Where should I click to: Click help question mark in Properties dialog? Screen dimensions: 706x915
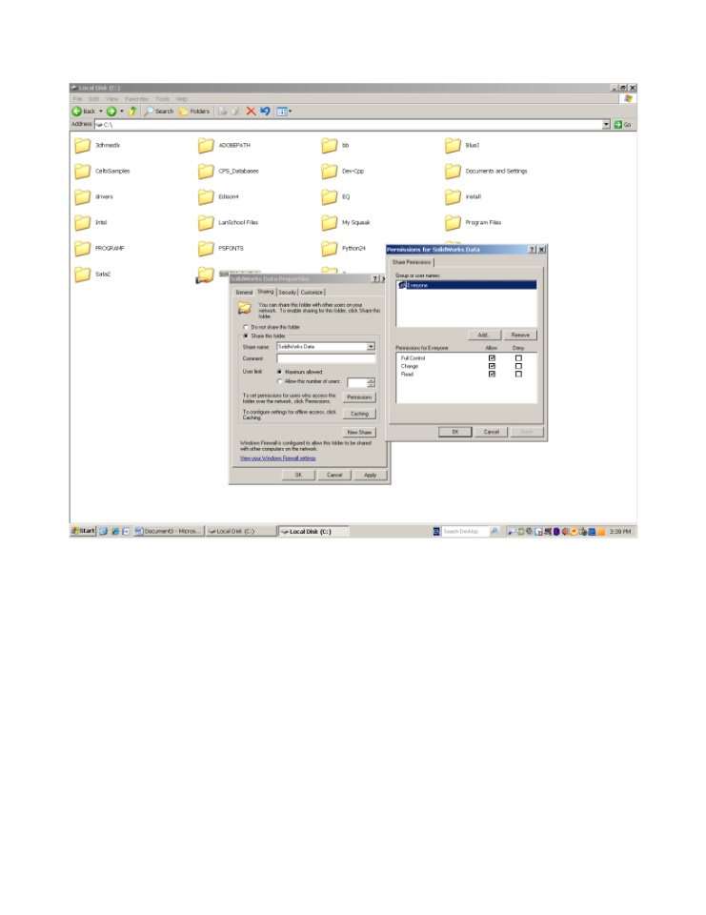point(375,279)
